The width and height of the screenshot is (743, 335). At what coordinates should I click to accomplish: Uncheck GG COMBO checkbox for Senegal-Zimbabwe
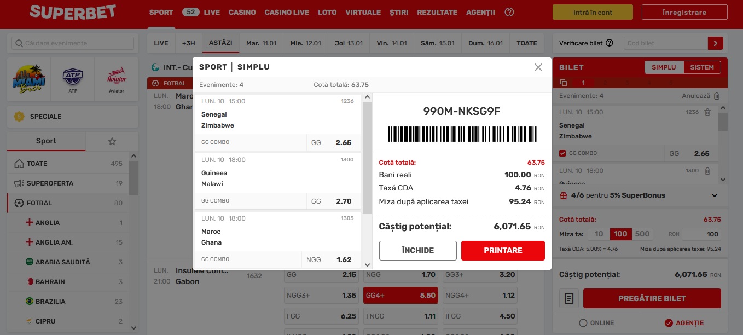coord(562,153)
